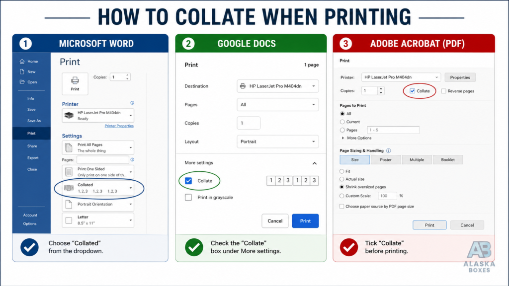
Task: Select Custom Scale radio button
Action: coord(341,196)
